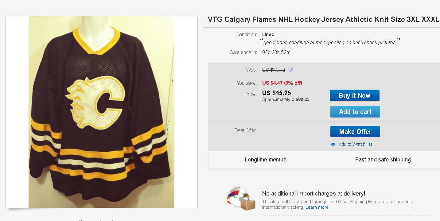
Task: Click the info icon beside the Was price
Action: pos(290,69)
